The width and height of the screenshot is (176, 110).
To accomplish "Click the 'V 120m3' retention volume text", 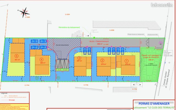I will tap(151, 64).
